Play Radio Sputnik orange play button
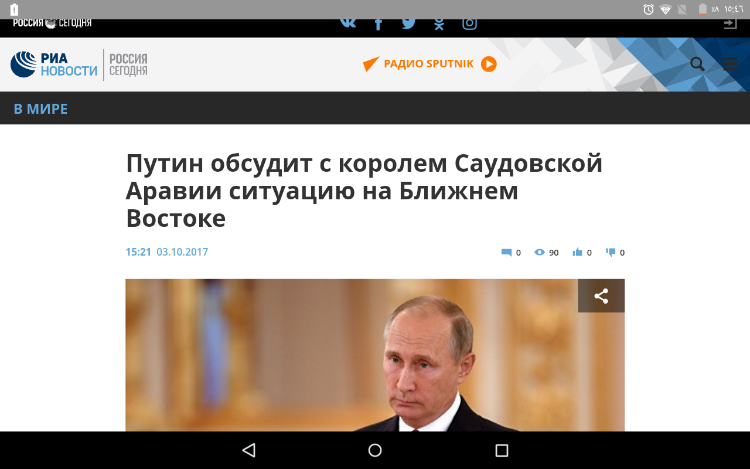 click(x=489, y=64)
